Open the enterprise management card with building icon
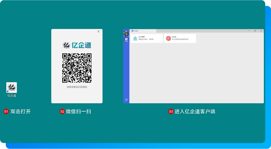Image resolution: width=271 pixels, height=149 pixels. pyautogui.click(x=147, y=38)
